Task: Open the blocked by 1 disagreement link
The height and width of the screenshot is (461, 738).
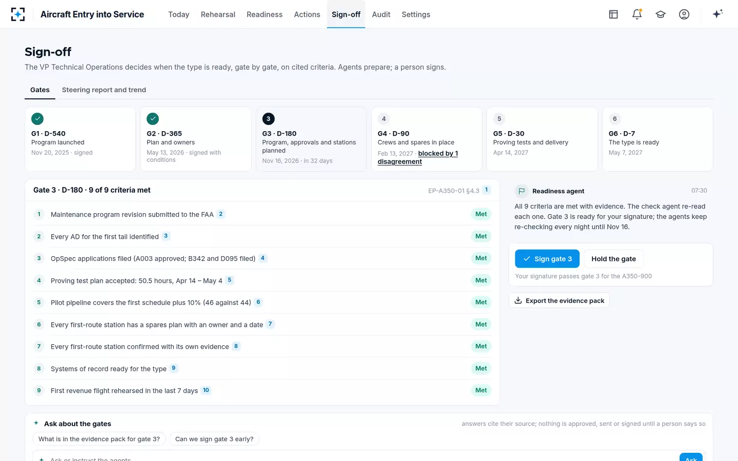Action: tap(418, 157)
